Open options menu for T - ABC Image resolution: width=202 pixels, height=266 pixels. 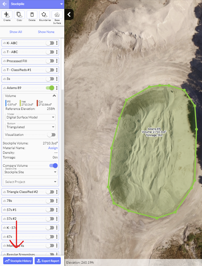click(57, 52)
